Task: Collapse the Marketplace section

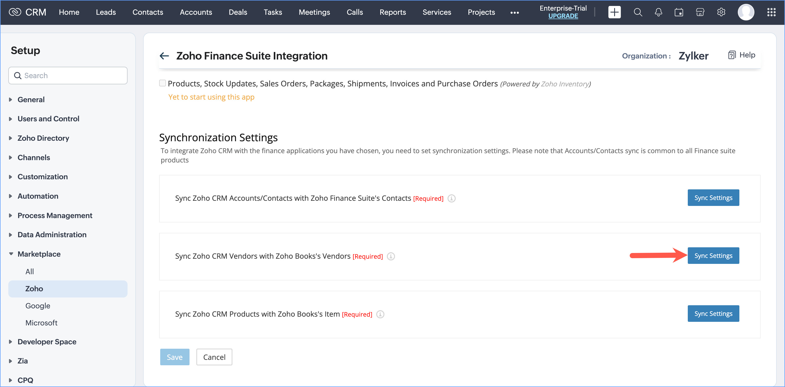Action: [39, 254]
